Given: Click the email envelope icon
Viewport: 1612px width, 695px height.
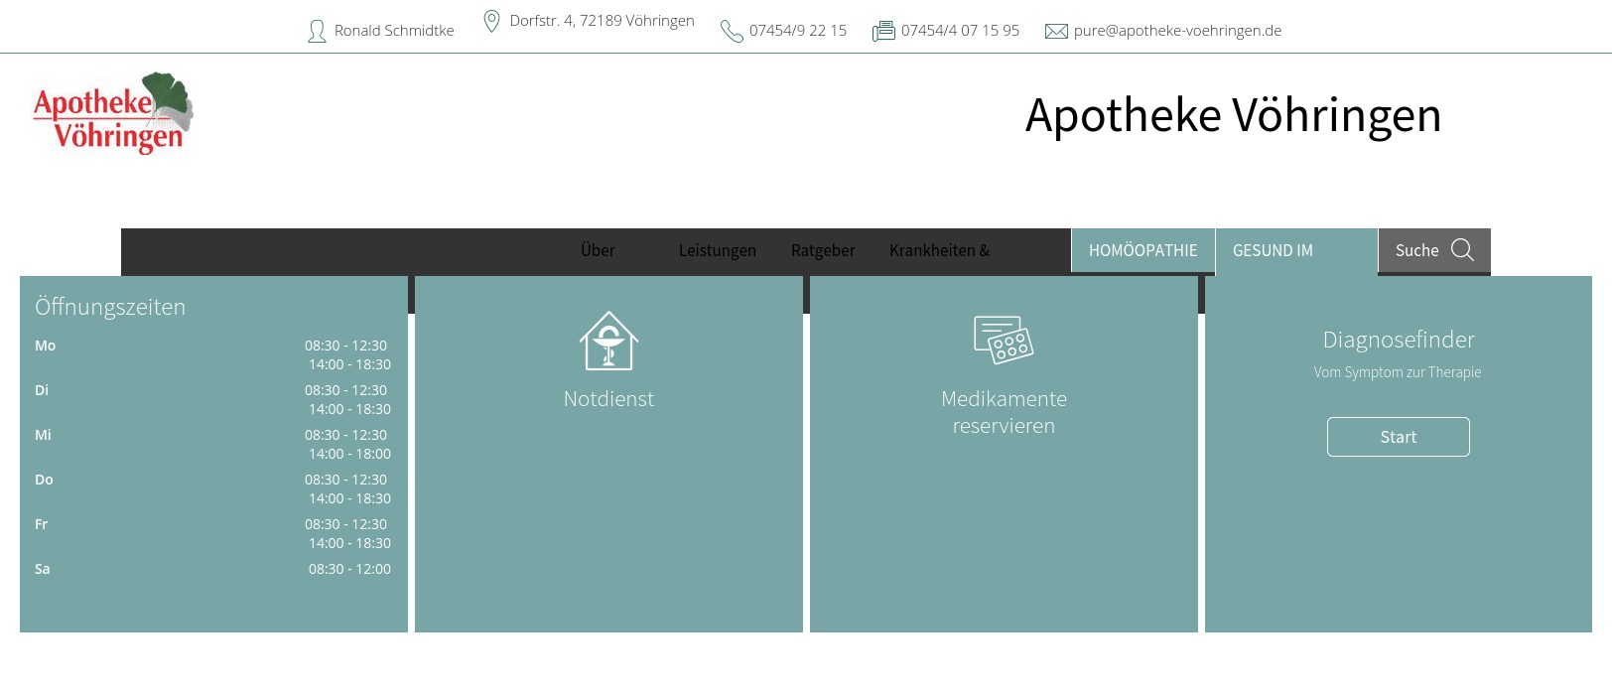Looking at the screenshot, I should [1056, 32].
